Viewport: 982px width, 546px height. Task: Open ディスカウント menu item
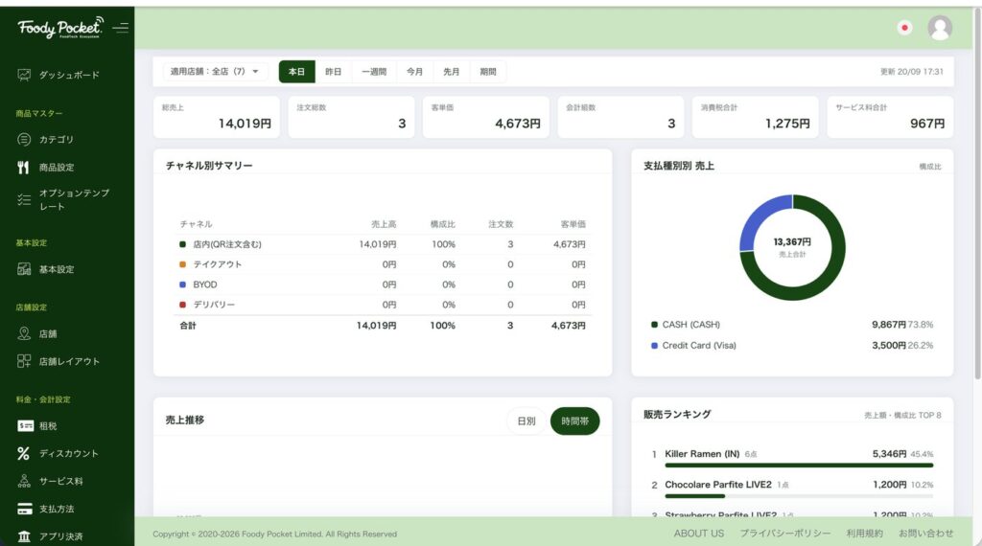69,453
